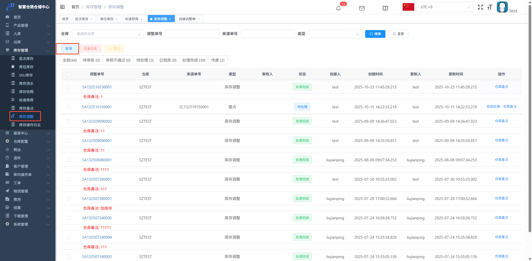
Task: Click the 调整单号 input field
Action: (192, 34)
